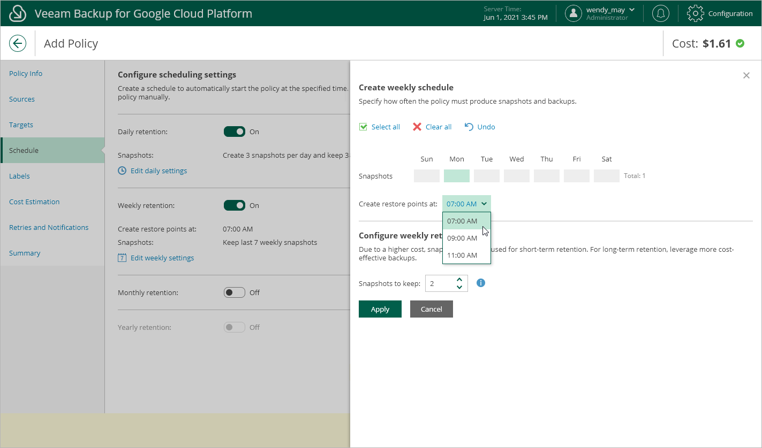Viewport: 762px width, 448px height.
Task: Select 07:00 AM in dropdown list
Action: click(x=466, y=221)
